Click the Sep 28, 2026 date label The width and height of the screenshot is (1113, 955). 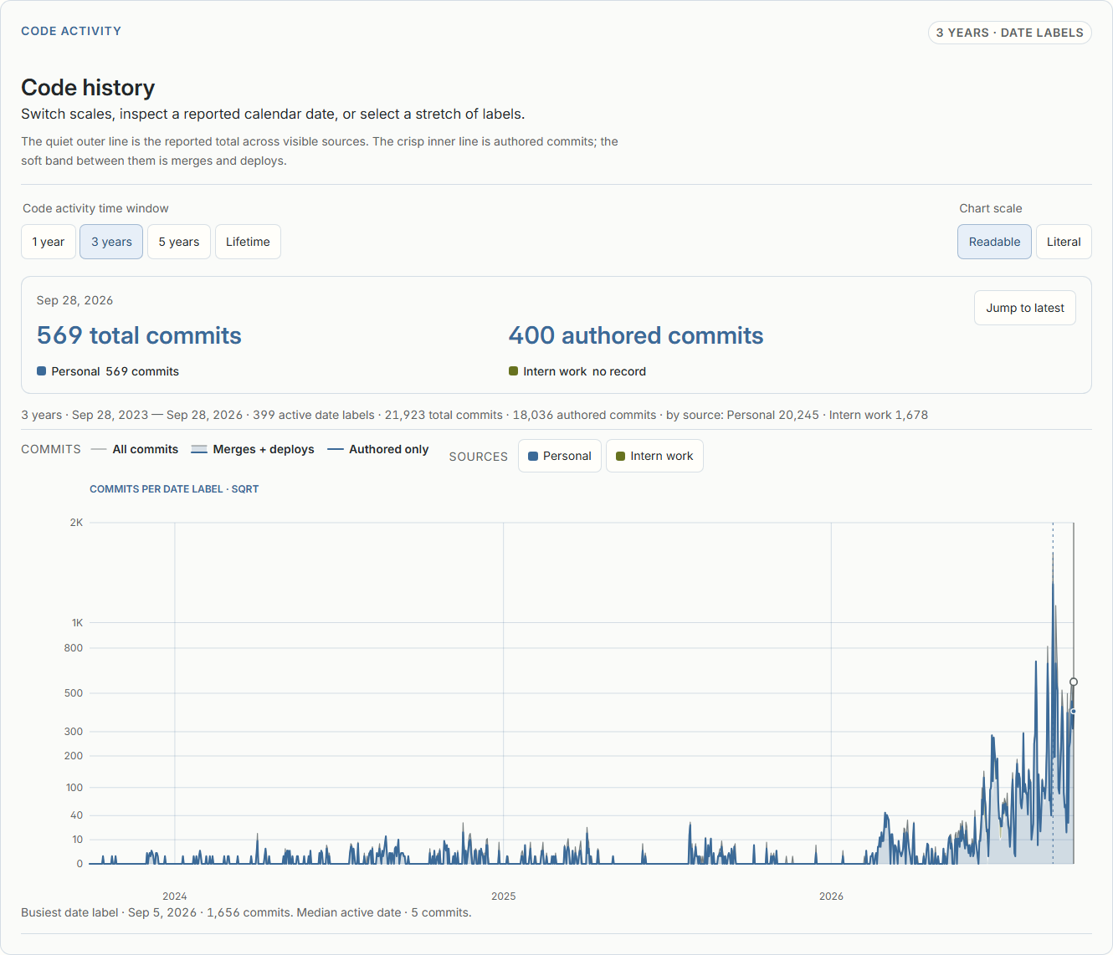tap(74, 300)
